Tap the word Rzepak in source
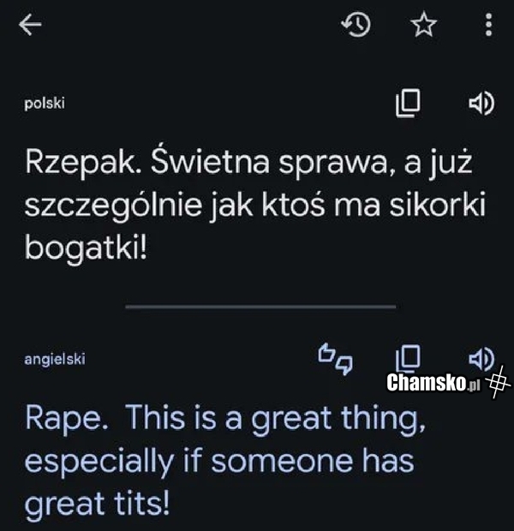This screenshot has height=531, width=514. [x=80, y=164]
